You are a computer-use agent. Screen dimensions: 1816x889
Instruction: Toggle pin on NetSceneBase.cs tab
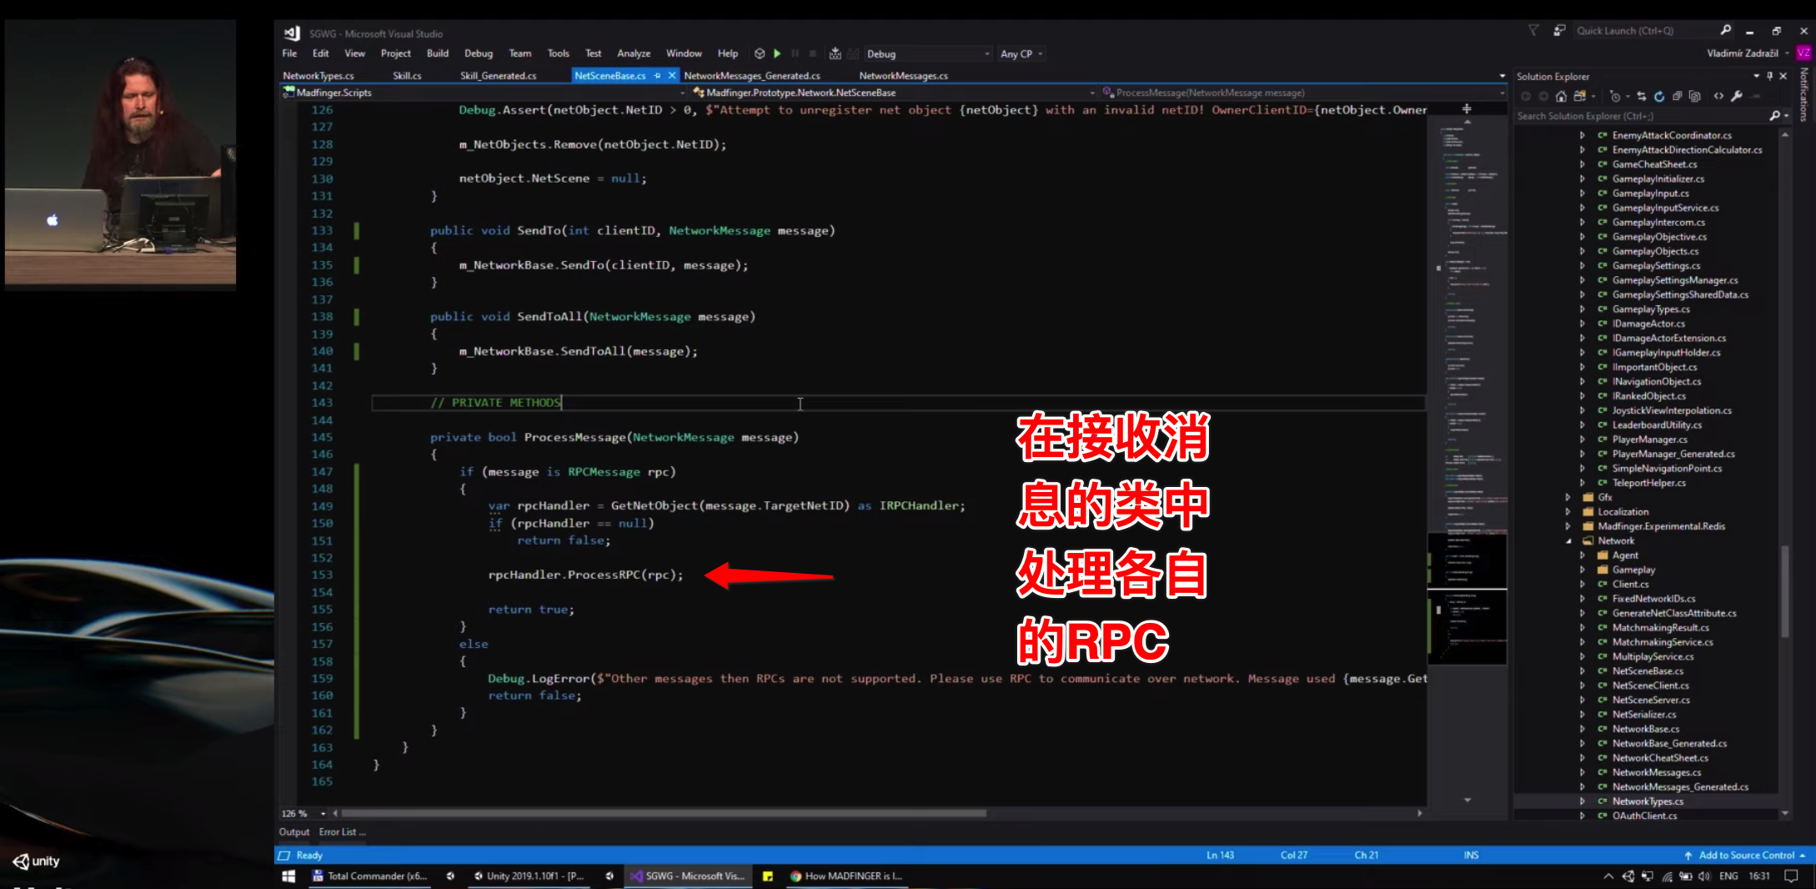coord(658,75)
